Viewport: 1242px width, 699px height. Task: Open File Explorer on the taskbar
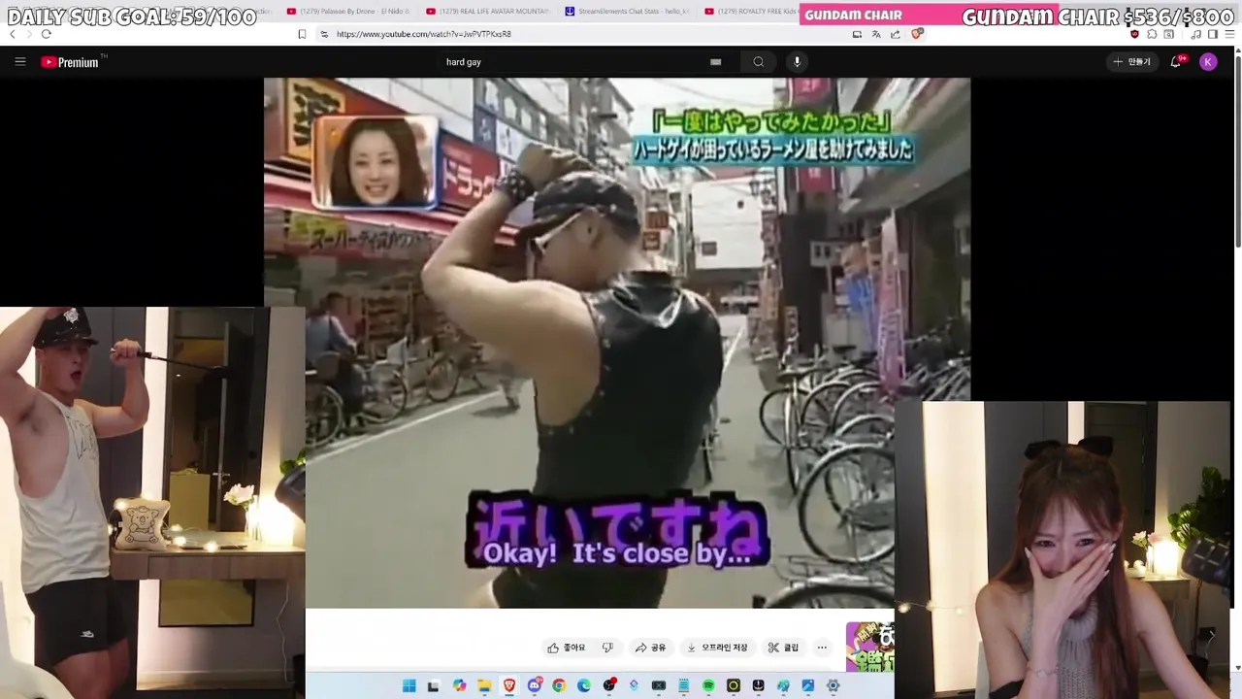coord(484,685)
